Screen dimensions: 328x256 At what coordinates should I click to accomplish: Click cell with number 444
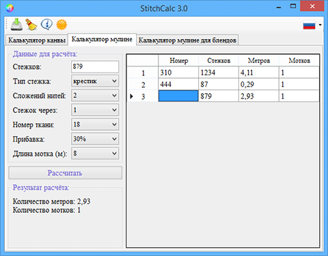click(x=178, y=84)
